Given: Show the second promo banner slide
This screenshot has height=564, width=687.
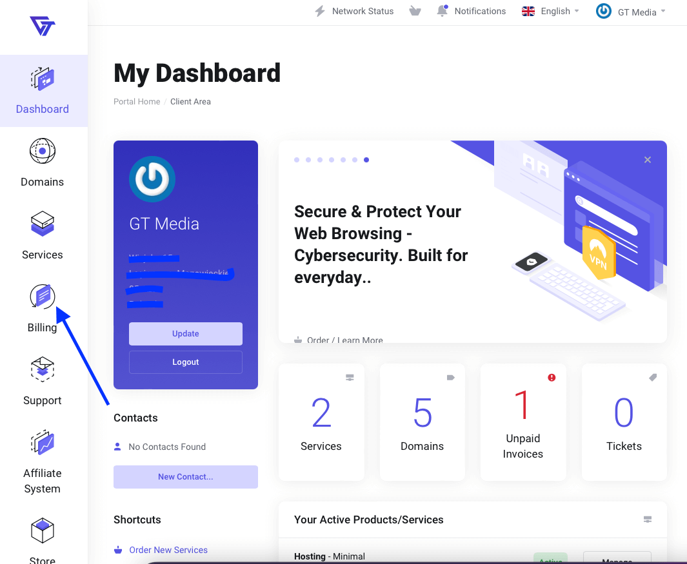Looking at the screenshot, I should point(308,160).
